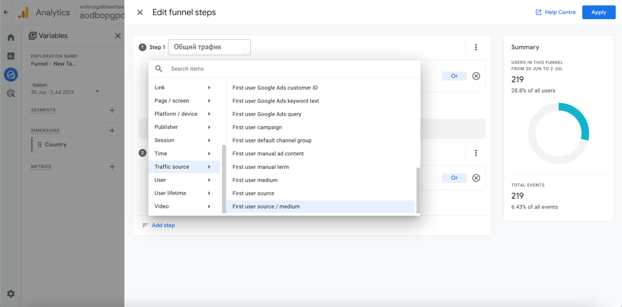Choose First user default channel group

(x=272, y=140)
